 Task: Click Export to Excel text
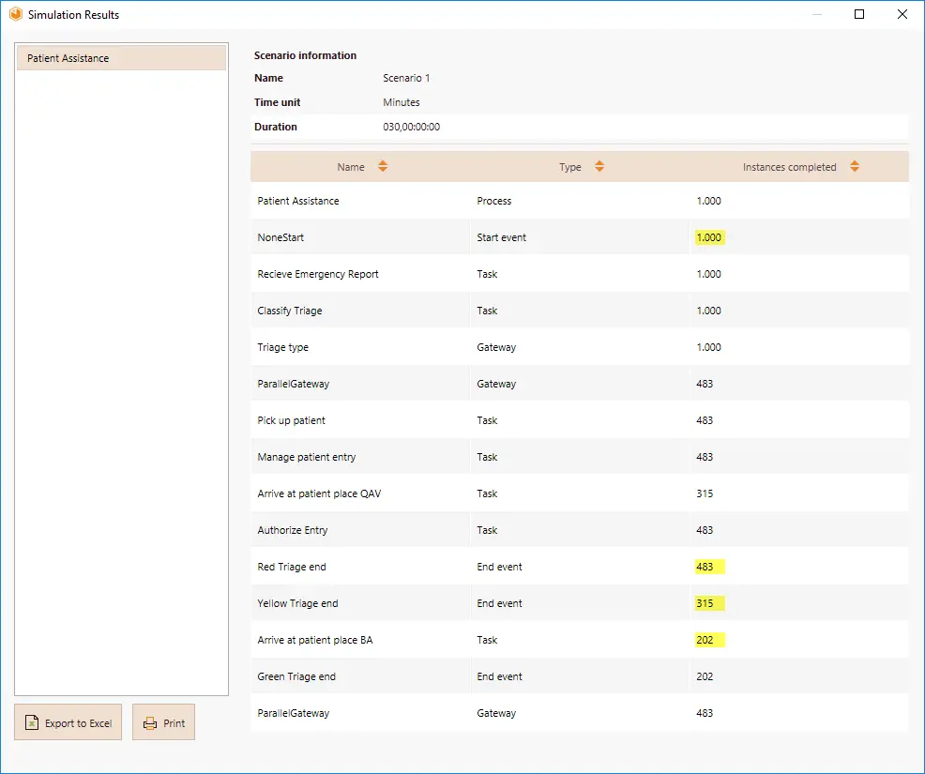pyautogui.click(x=79, y=723)
